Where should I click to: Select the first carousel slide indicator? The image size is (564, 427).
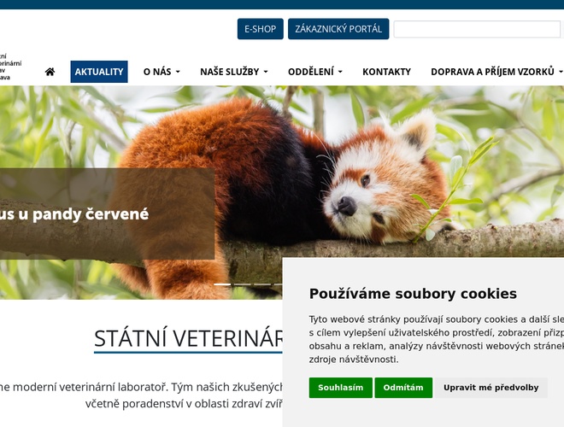click(x=222, y=284)
